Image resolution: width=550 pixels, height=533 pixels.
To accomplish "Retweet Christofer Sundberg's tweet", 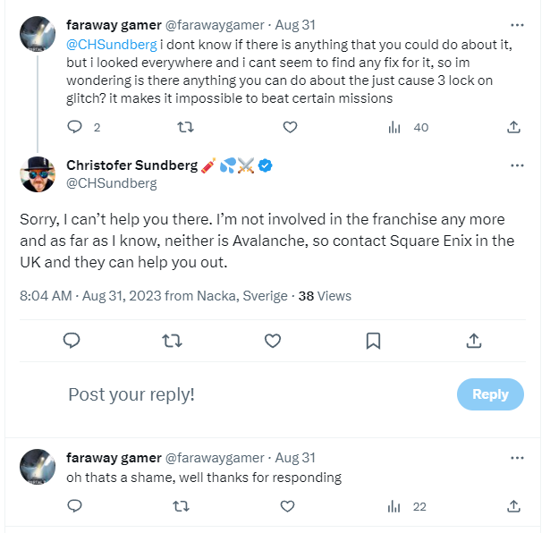I will 173,340.
